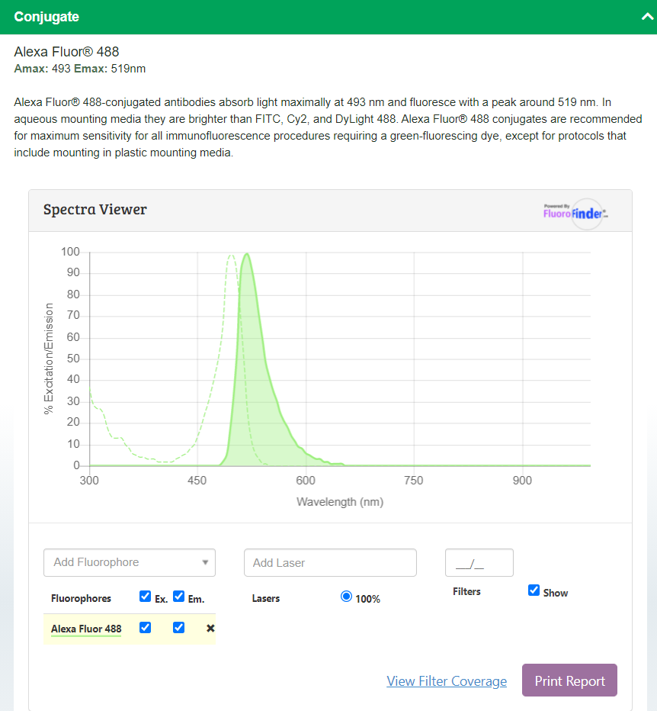Click the Print Report button
Viewport: 657px width, 711px height.
[569, 680]
